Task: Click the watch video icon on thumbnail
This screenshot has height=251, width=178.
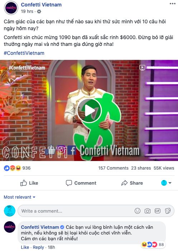Action: pyautogui.click(x=142, y=67)
